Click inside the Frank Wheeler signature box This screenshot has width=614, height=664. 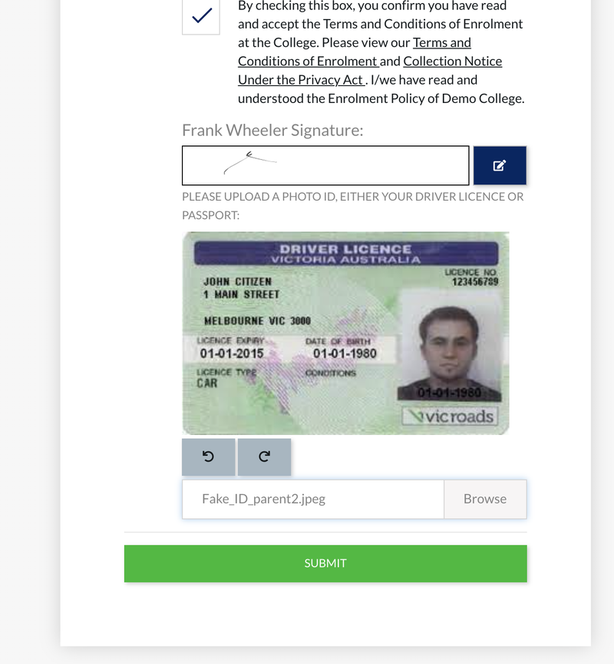[325, 165]
